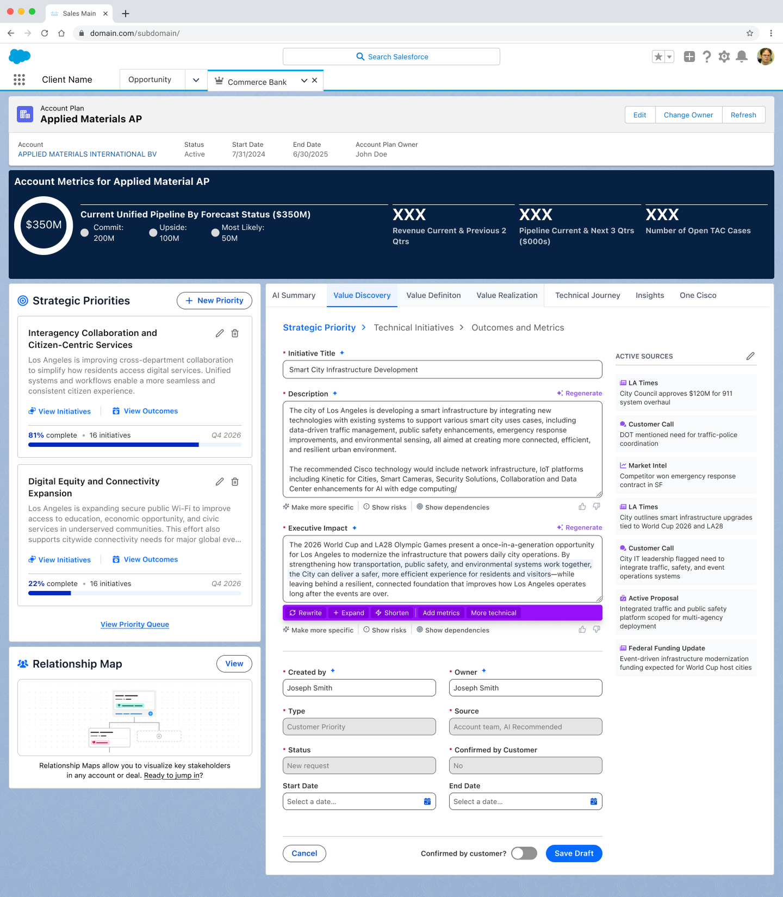783x897 pixels.
Task: Delete the Digital Equity and Connectivity priority
Action: 235,482
